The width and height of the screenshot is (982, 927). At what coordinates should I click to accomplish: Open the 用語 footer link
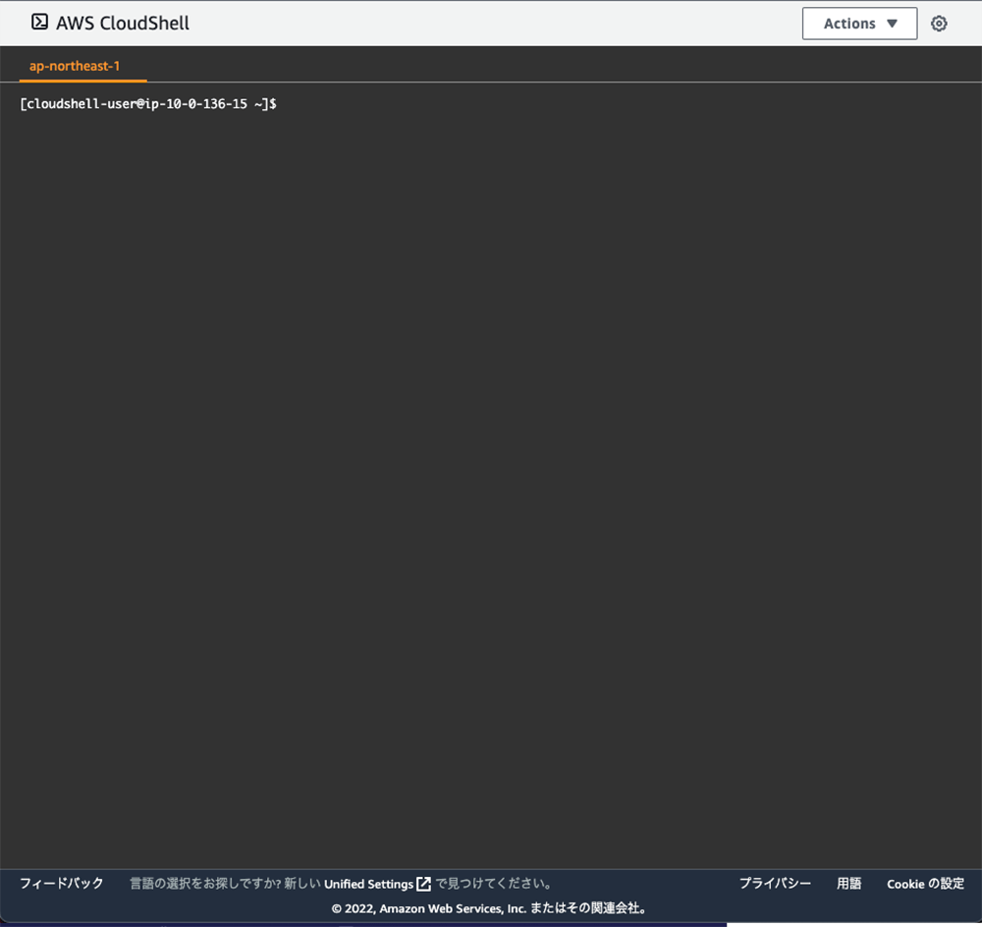[x=848, y=883]
